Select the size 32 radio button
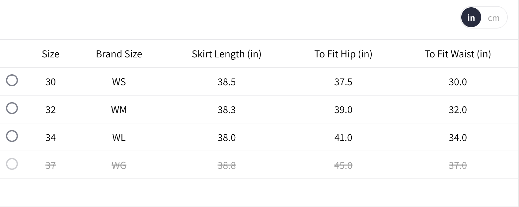This screenshot has height=207, width=519. click(12, 108)
